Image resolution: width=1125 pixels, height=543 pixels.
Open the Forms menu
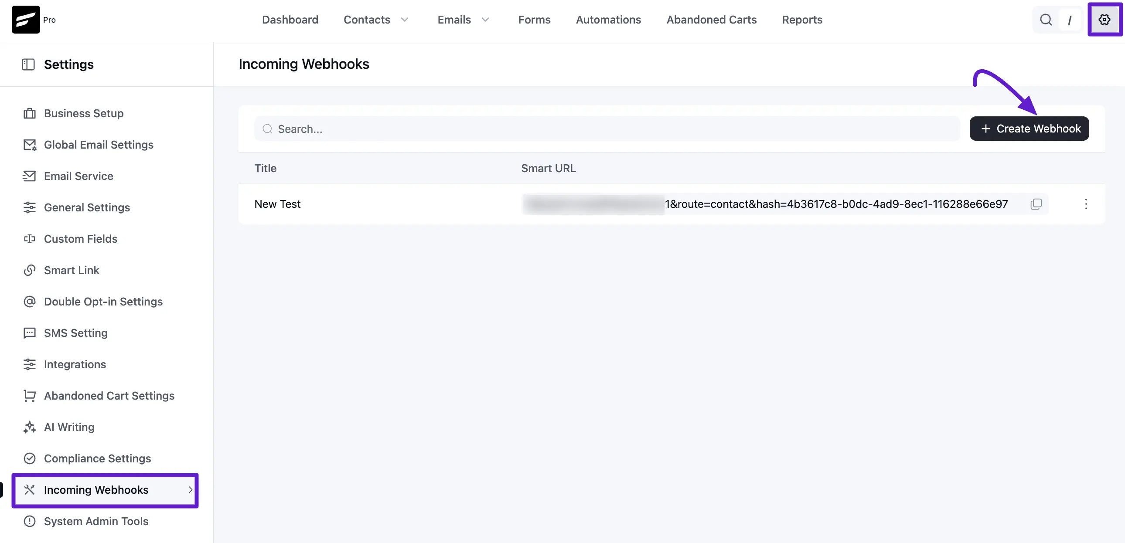coord(534,20)
